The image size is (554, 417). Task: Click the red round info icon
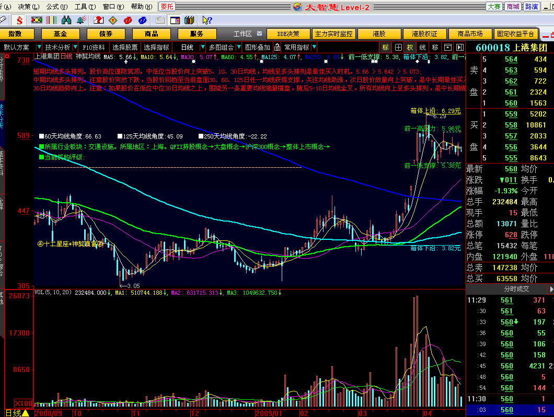128,20
